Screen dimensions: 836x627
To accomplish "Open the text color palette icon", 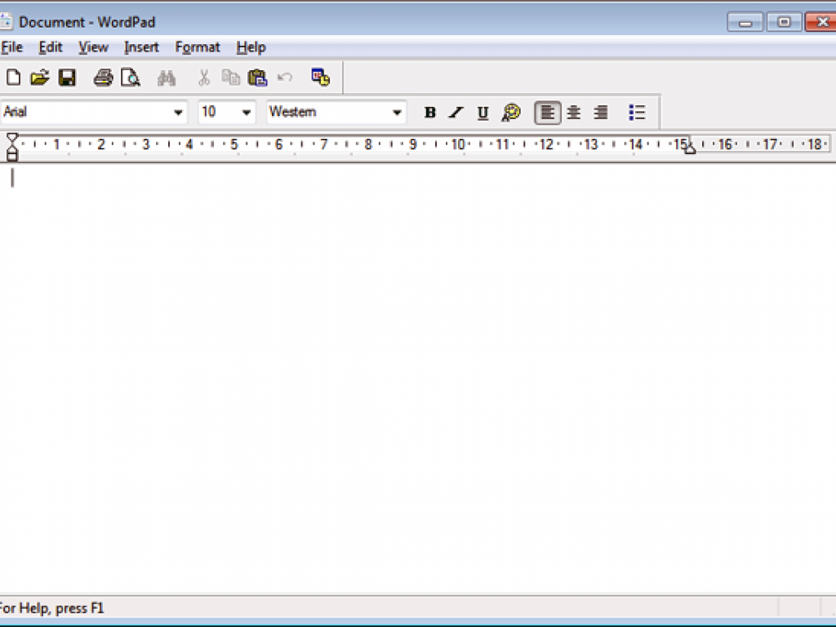I will point(510,113).
